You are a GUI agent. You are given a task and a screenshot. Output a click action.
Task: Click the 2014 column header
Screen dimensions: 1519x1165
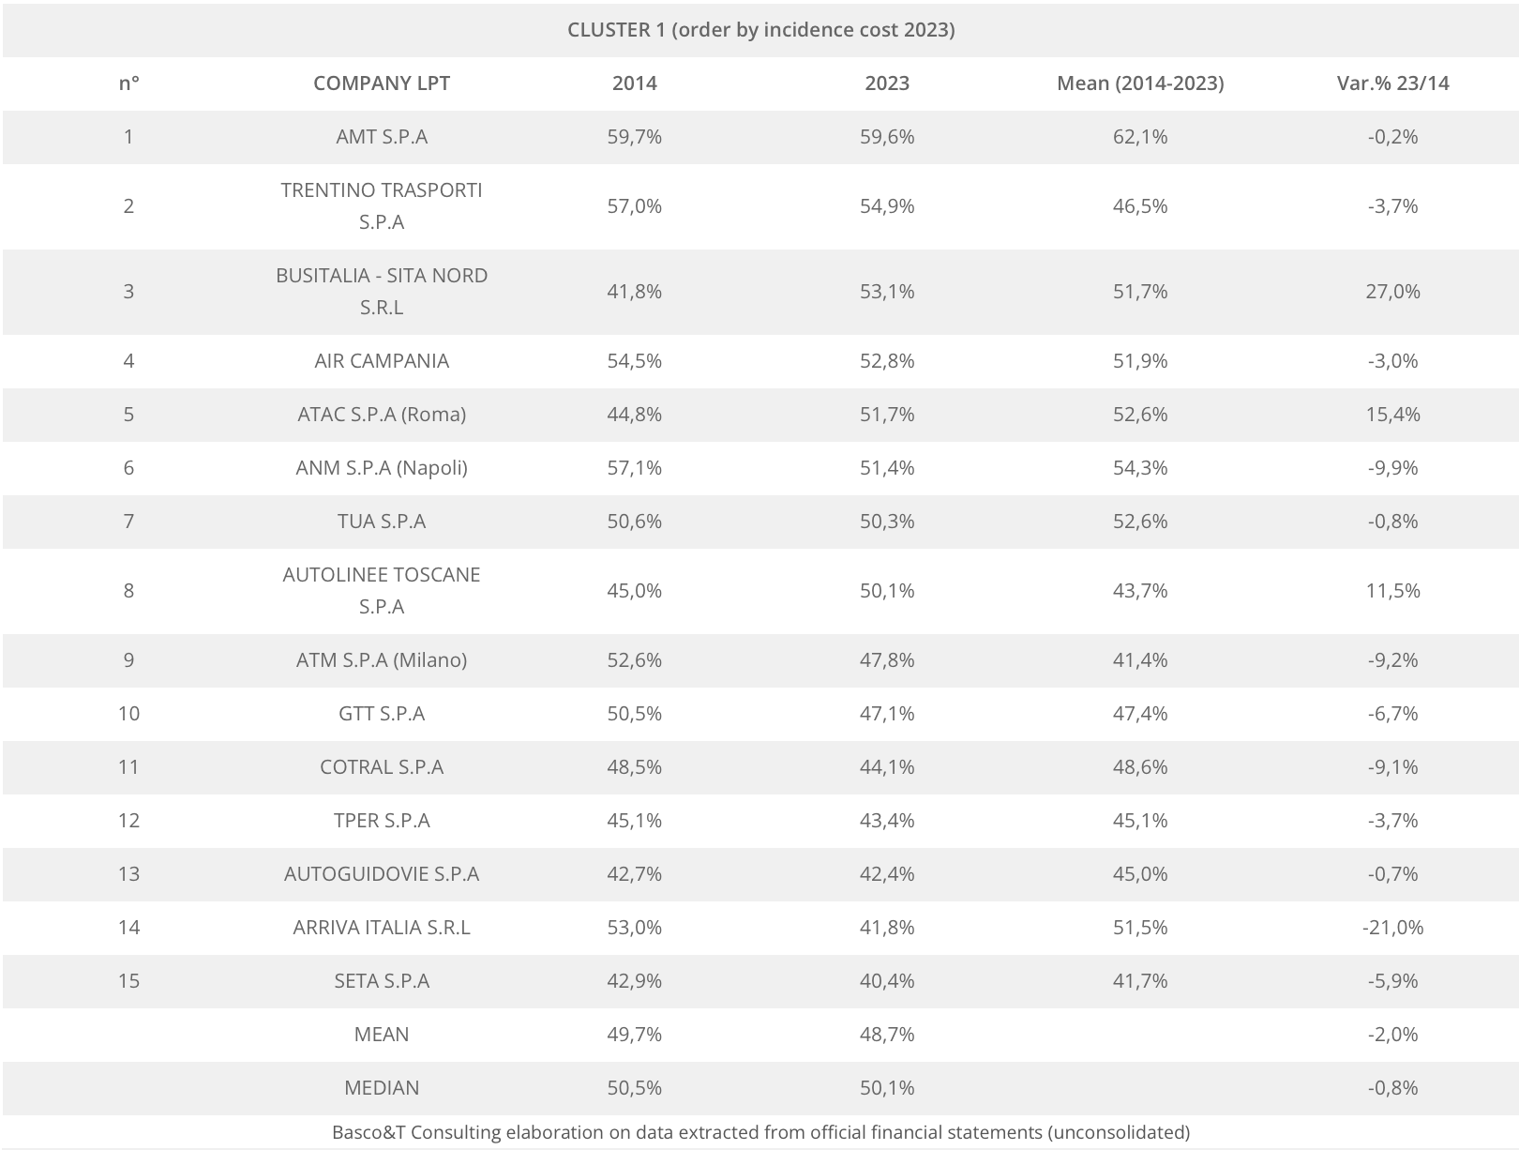pyautogui.click(x=634, y=83)
